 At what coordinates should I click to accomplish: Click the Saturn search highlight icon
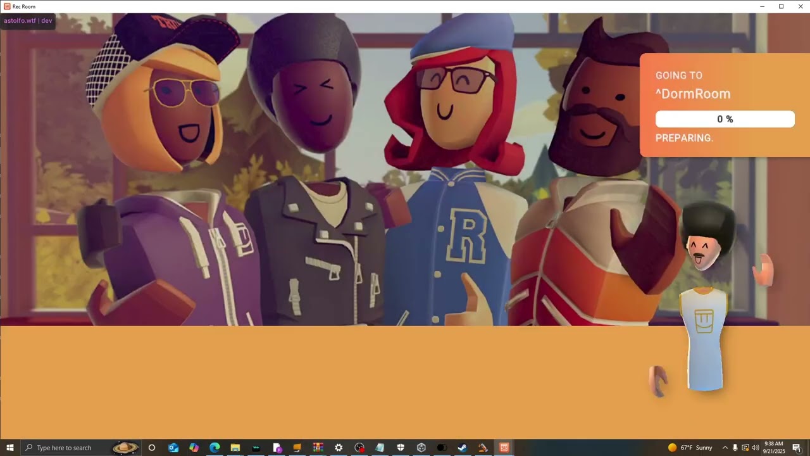[x=125, y=448]
